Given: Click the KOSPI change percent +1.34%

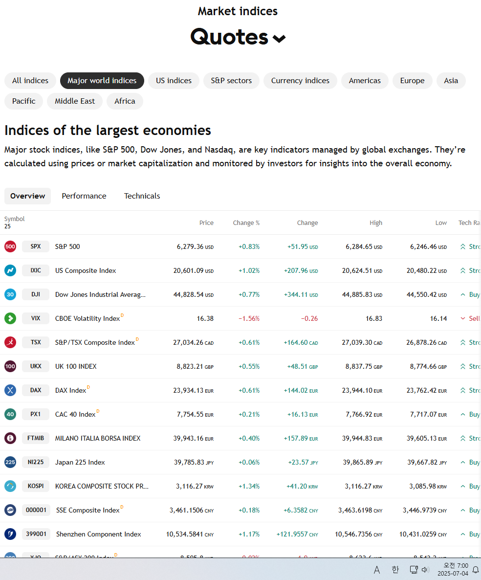Looking at the screenshot, I should point(249,487).
